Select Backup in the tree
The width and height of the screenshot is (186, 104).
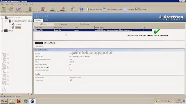[10, 31]
